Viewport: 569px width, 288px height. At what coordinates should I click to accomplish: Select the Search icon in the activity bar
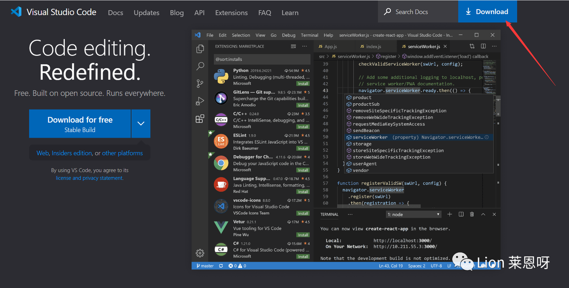pyautogui.click(x=200, y=66)
